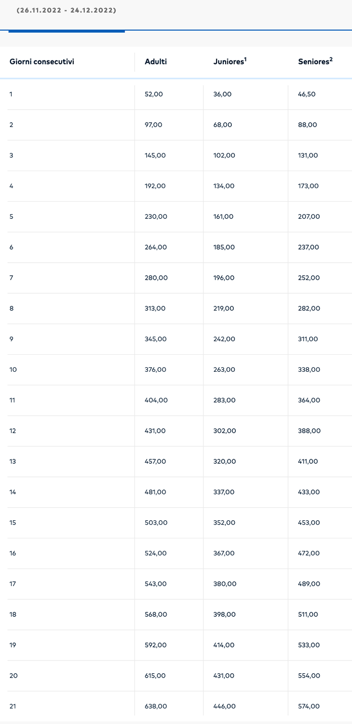Select the Adulti price 431,00

coord(155,431)
